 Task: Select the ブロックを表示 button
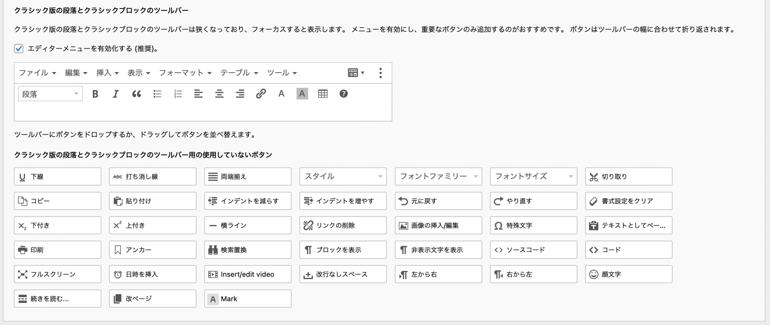tap(343, 250)
